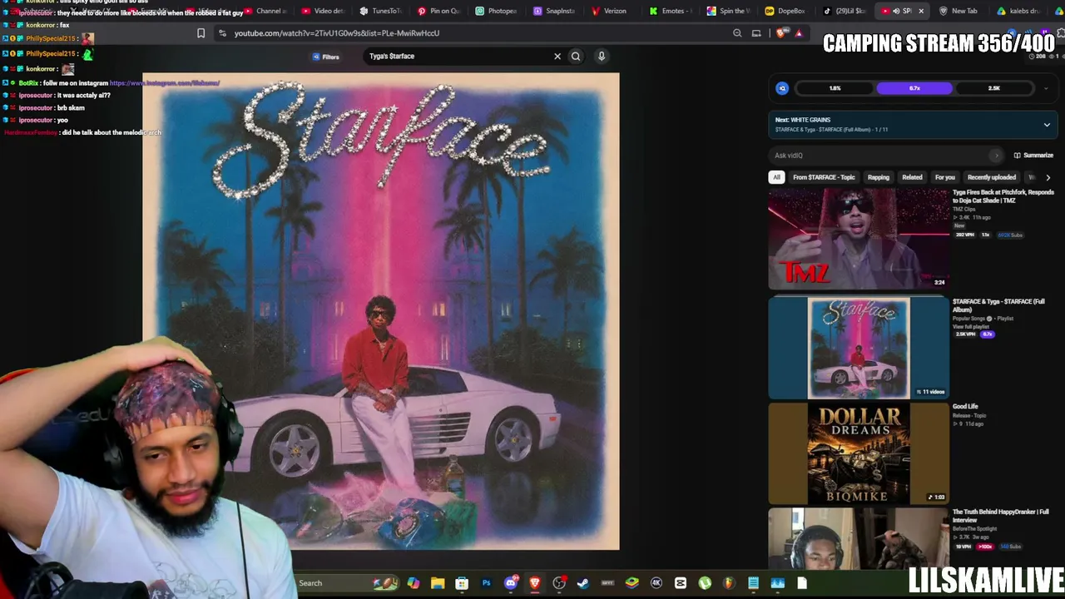Switch to Brave browser in taskbar

click(x=535, y=583)
